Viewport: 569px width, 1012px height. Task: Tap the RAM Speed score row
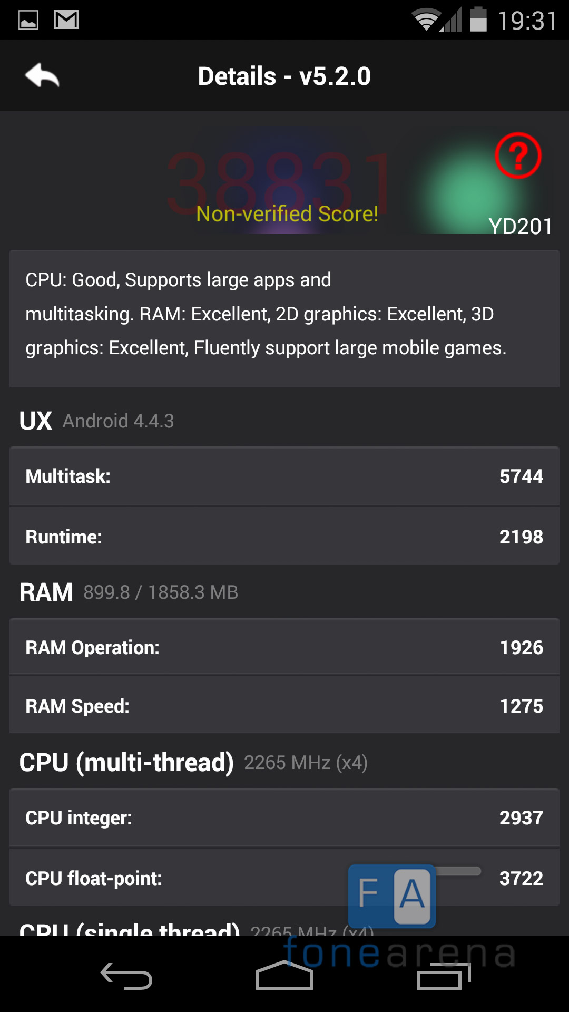tap(284, 706)
